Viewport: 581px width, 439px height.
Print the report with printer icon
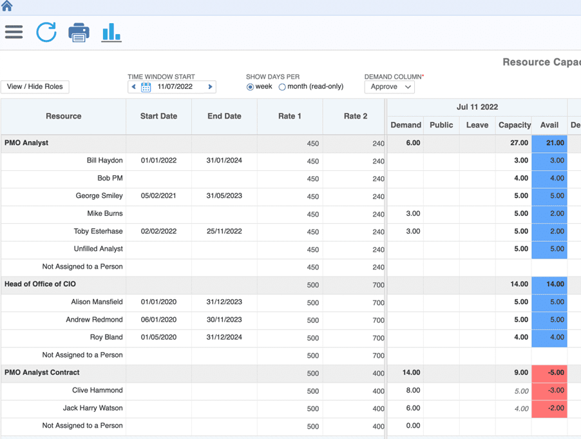coord(79,32)
